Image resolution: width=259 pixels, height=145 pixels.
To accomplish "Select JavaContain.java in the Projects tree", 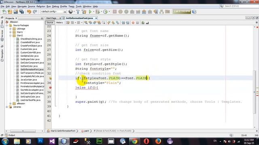I will click(29, 80).
